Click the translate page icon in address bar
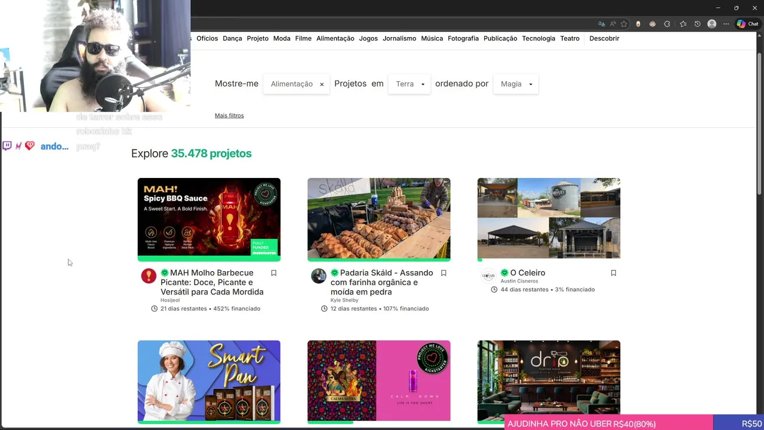Screen dimensions: 764x430 click(x=602, y=24)
